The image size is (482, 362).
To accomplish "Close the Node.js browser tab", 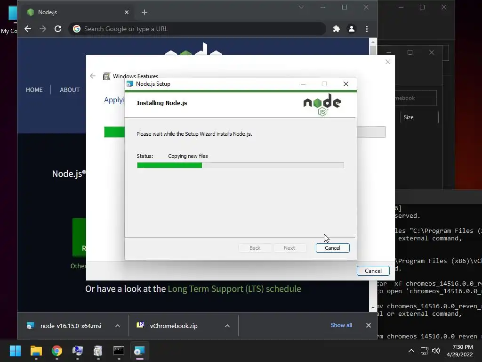I will 127,12.
